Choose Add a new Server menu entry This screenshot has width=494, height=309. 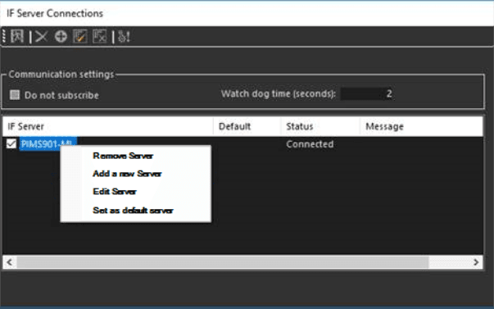point(127,174)
